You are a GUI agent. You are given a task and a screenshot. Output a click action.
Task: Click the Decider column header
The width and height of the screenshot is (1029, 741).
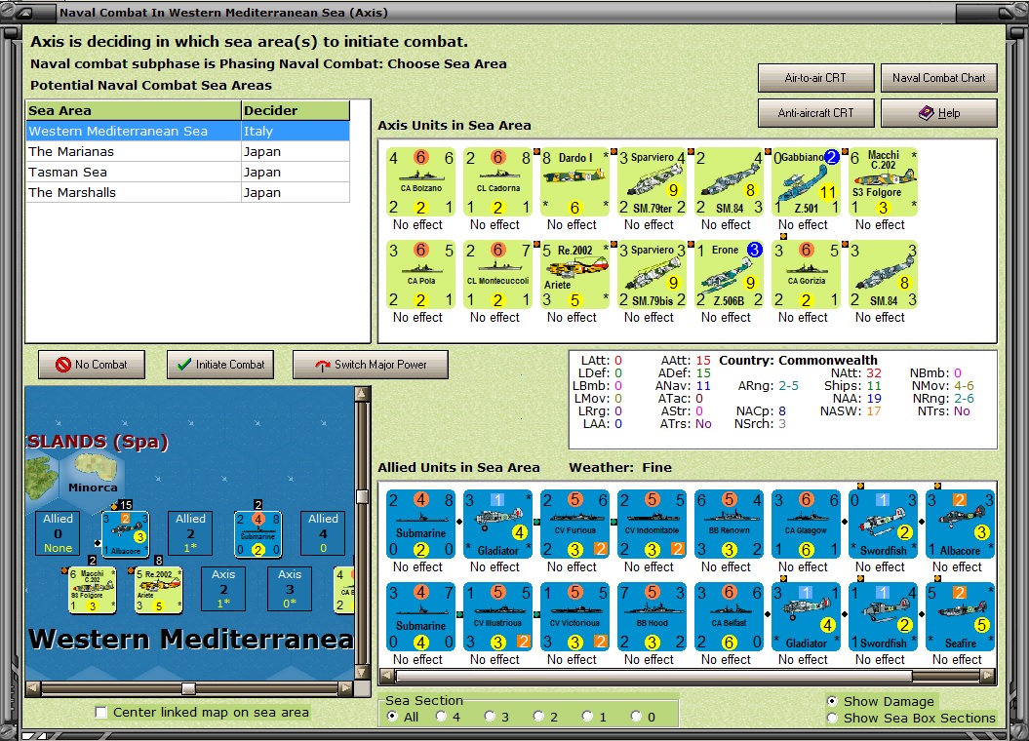(x=296, y=110)
